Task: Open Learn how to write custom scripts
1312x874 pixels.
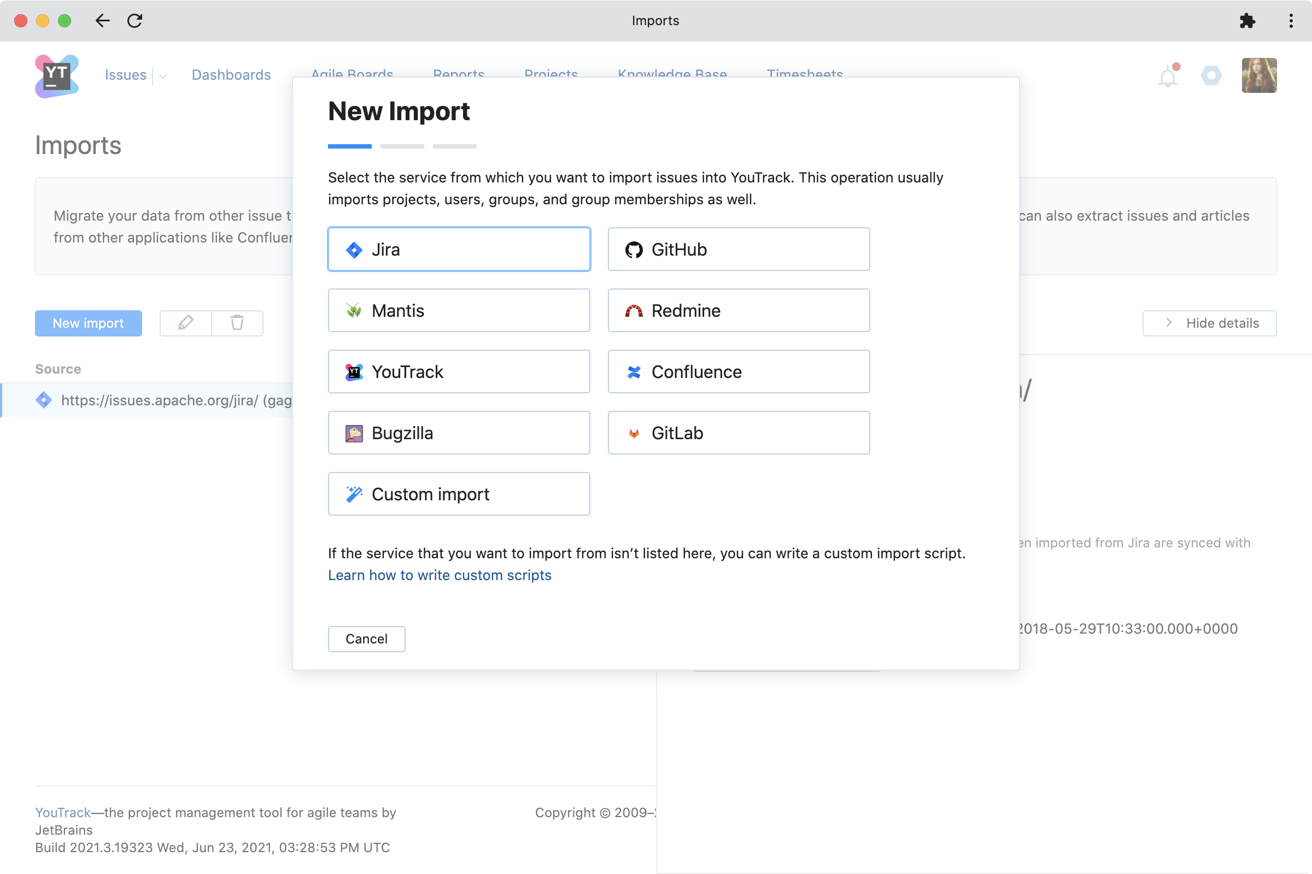Action: [x=440, y=575]
